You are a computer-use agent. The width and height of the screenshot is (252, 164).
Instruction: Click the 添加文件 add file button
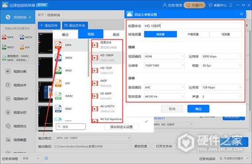pyautogui.click(x=49, y=26)
